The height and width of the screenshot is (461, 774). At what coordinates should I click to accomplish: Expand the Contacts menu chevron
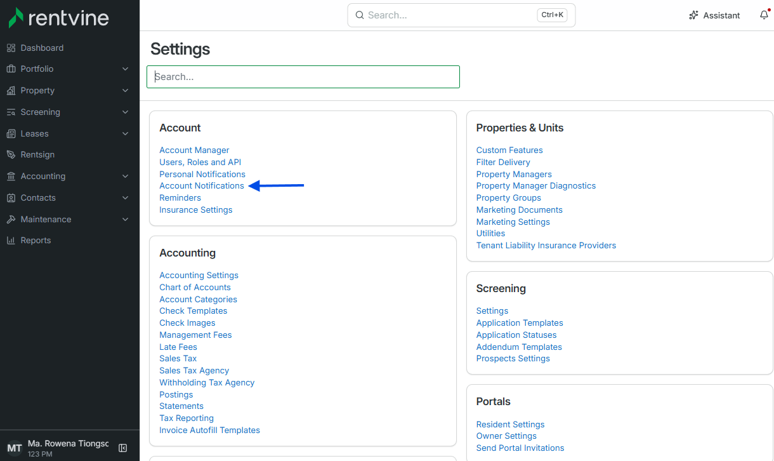click(125, 197)
